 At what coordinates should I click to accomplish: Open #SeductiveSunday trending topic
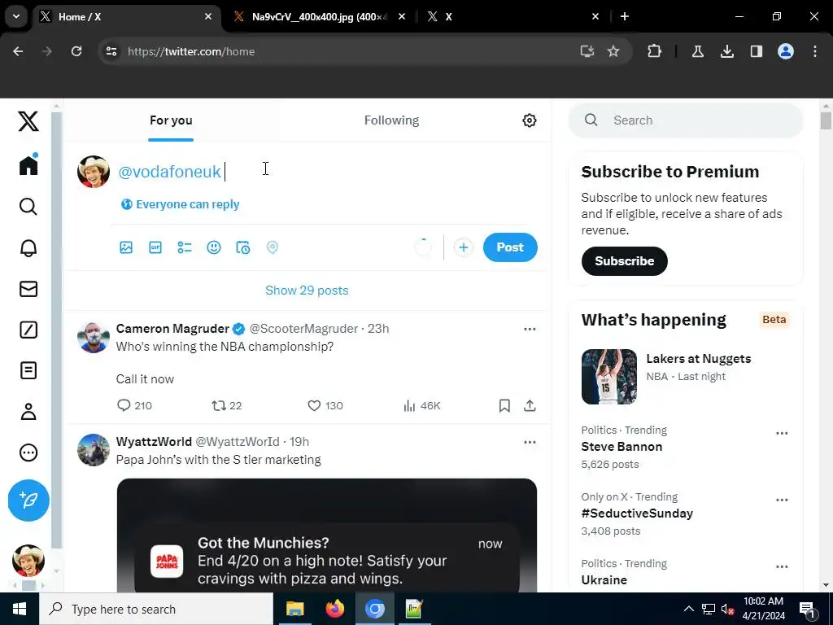(637, 514)
